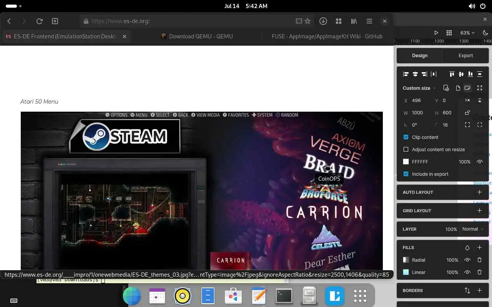Viewport: 492px width, 307px height.
Task: Open the Linear fill color swatch
Action: click(x=406, y=272)
